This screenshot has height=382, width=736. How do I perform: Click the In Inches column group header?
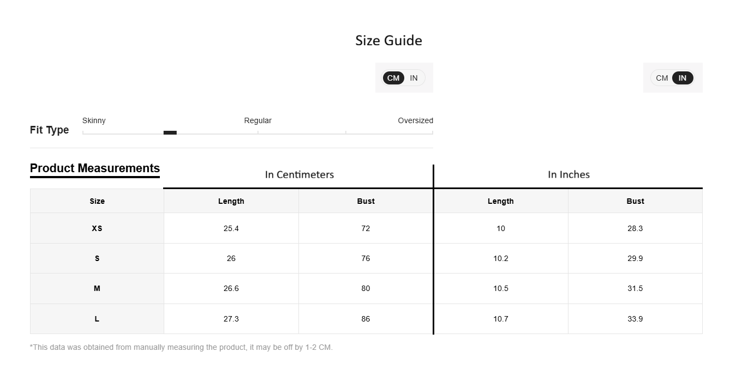[569, 175]
